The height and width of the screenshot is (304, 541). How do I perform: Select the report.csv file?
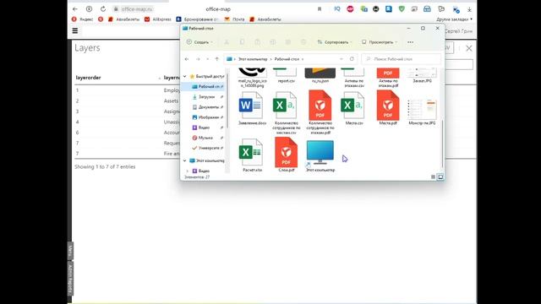(286, 76)
